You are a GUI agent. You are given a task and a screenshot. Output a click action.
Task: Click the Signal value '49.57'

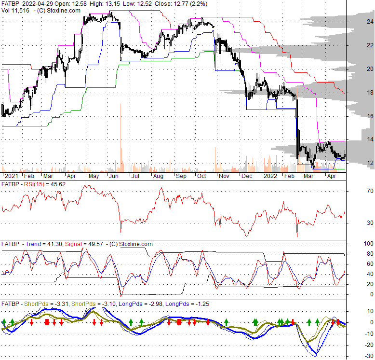95,244
